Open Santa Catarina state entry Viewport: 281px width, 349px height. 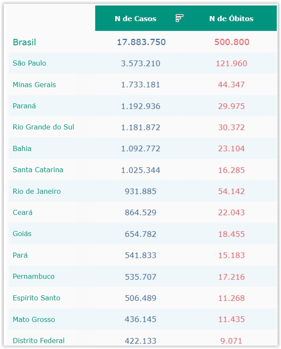[38, 170]
